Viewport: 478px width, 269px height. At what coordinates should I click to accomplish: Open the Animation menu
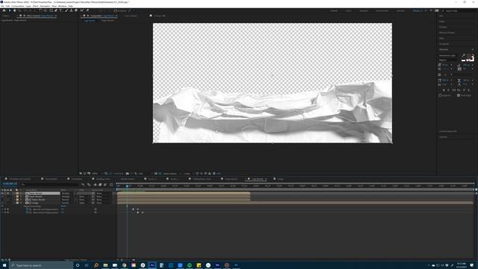click(45, 6)
